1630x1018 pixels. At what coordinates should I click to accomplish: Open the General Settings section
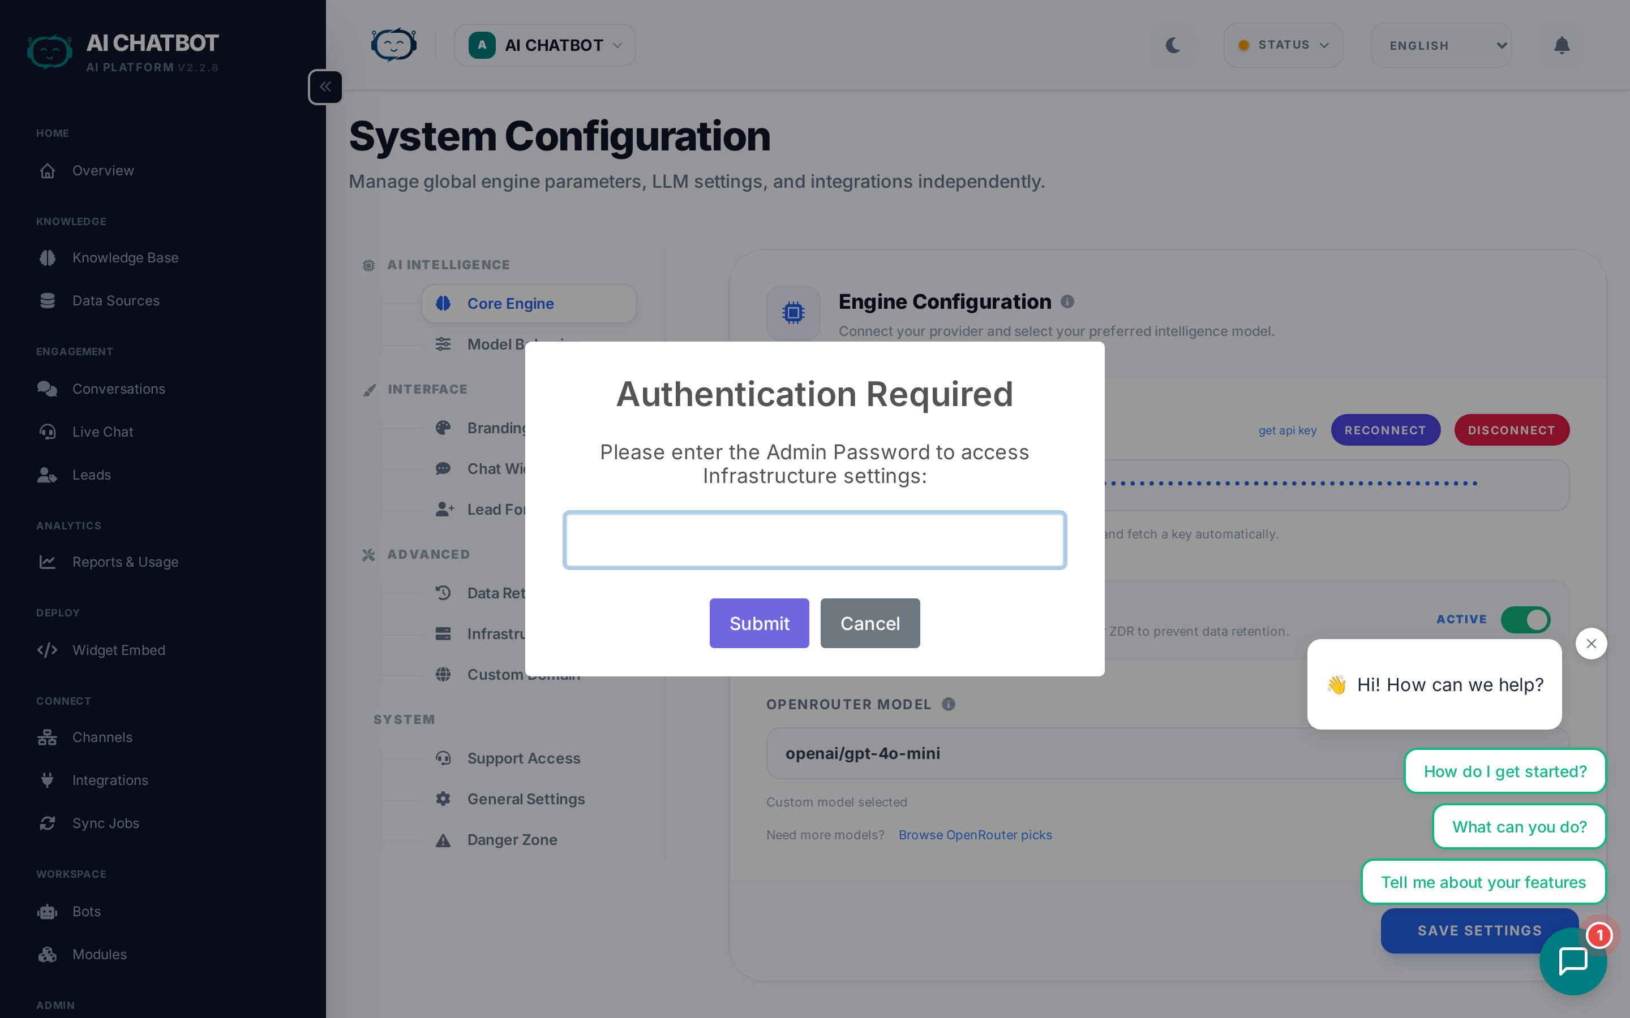click(x=525, y=799)
